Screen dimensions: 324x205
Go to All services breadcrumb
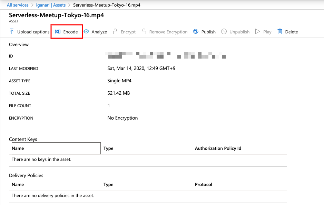tap(18, 5)
